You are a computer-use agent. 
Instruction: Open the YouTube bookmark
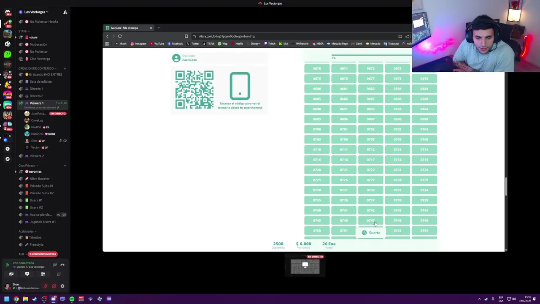click(157, 43)
